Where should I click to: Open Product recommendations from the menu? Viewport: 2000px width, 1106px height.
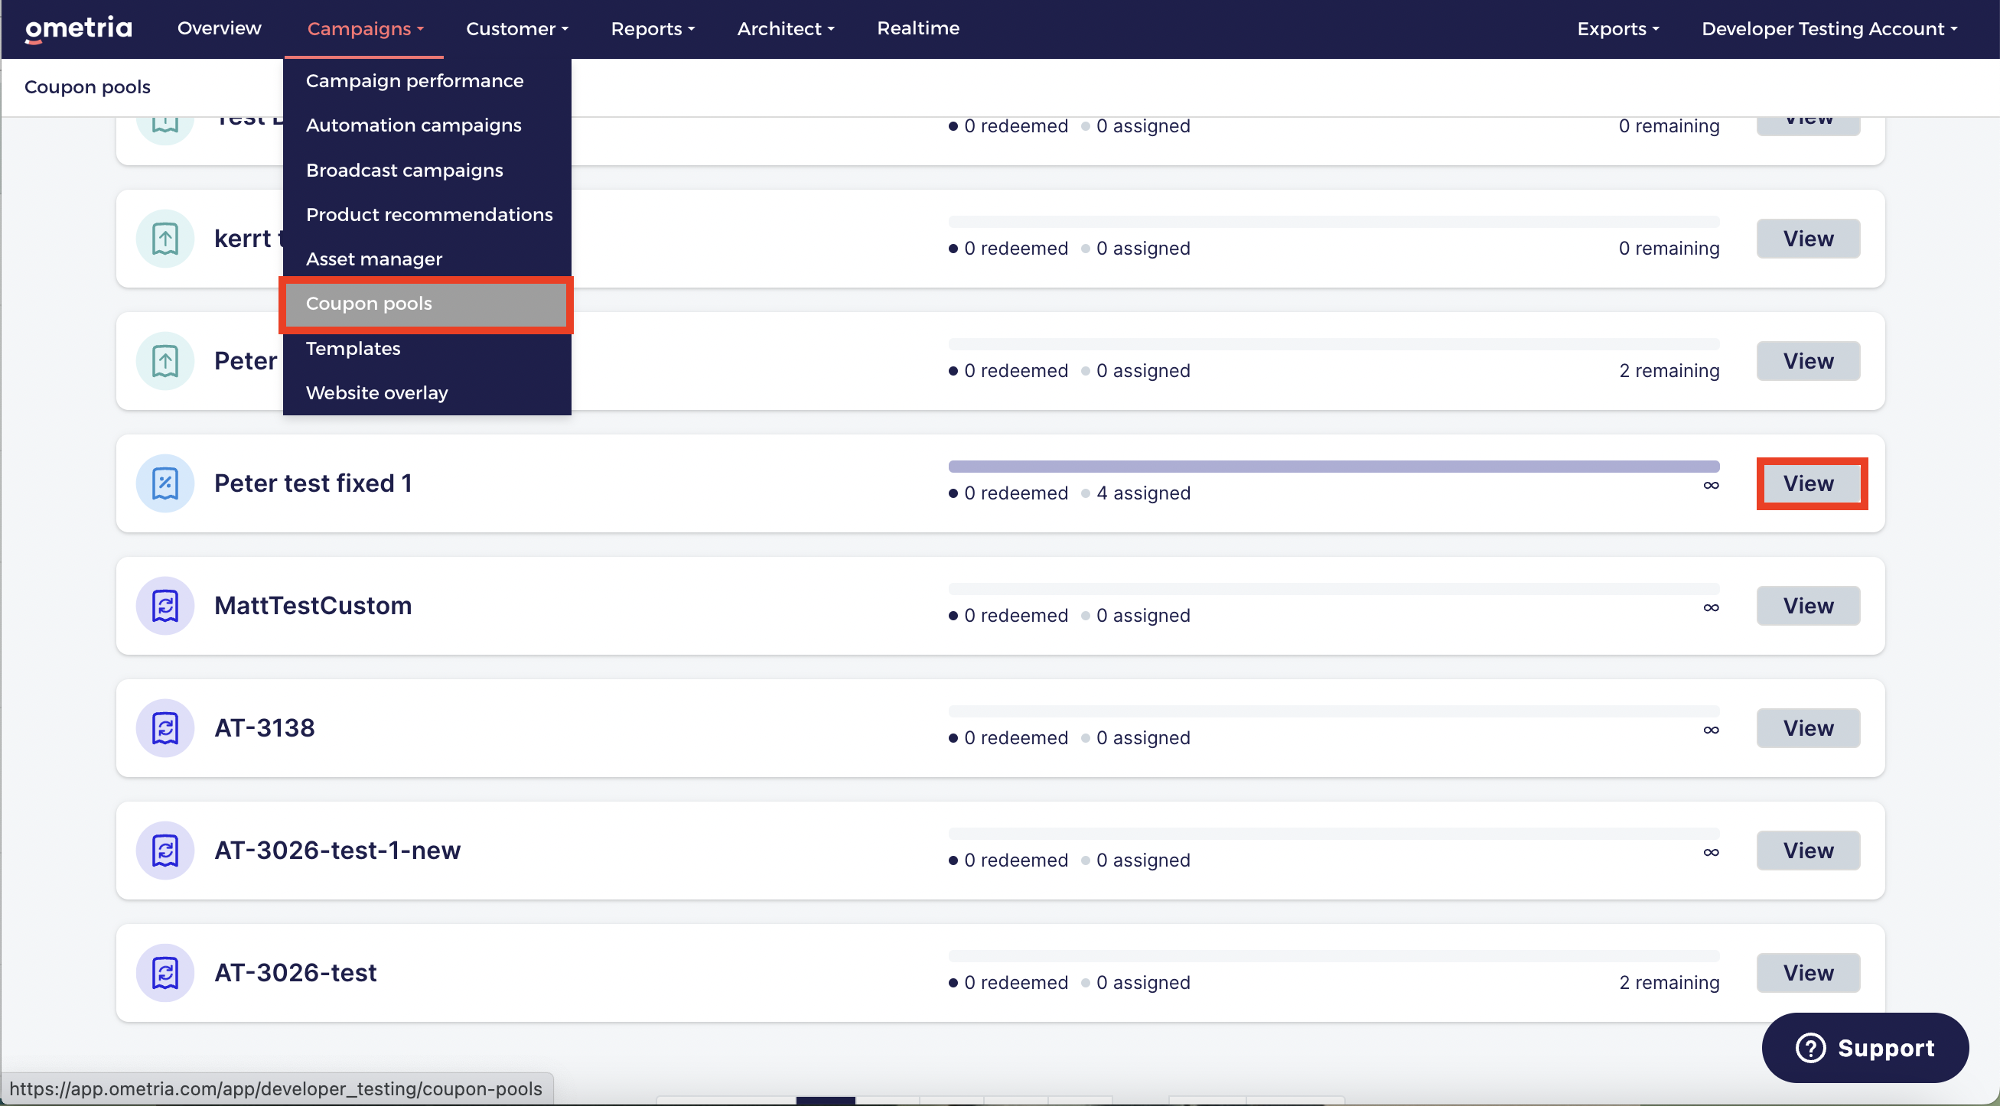[x=427, y=214]
